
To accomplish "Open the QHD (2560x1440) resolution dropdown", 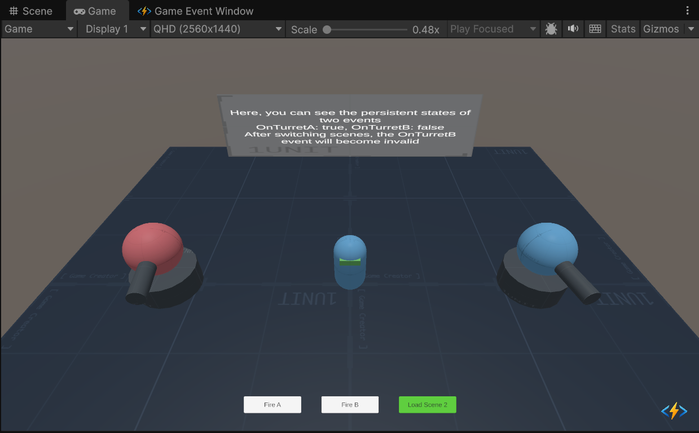I will point(218,29).
